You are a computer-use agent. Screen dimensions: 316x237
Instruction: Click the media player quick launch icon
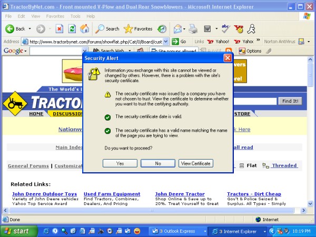(x=110, y=231)
